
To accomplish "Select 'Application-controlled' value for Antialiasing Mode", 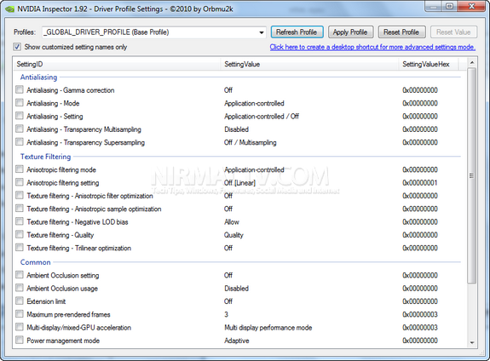I will point(254,103).
